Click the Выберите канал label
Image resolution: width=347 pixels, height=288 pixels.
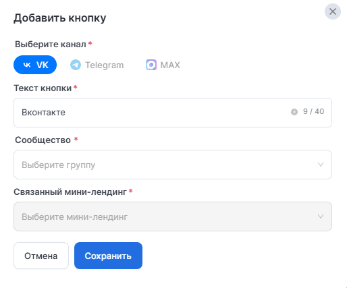(x=51, y=45)
